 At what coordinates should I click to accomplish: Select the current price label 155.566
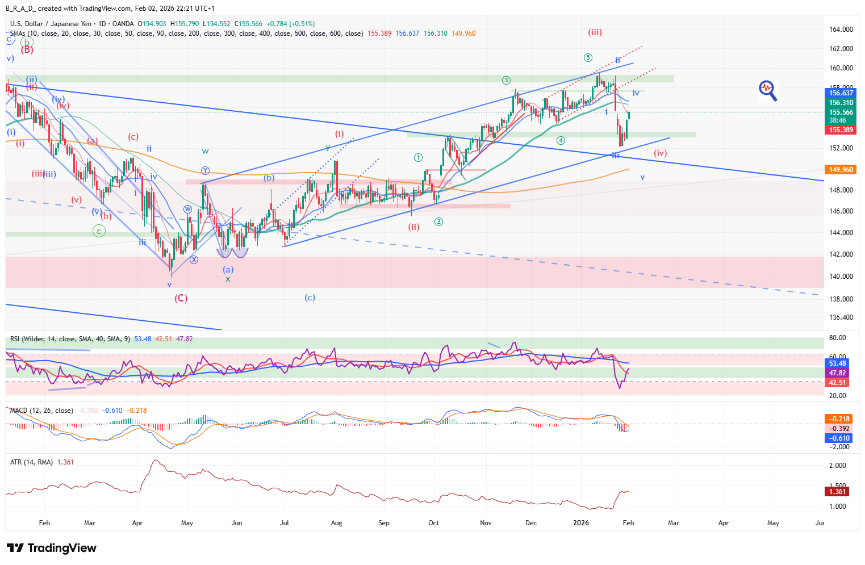coord(841,112)
